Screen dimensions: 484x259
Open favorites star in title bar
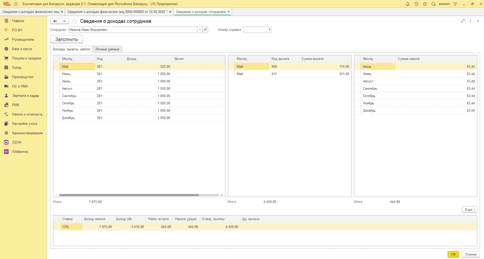pos(425,4)
